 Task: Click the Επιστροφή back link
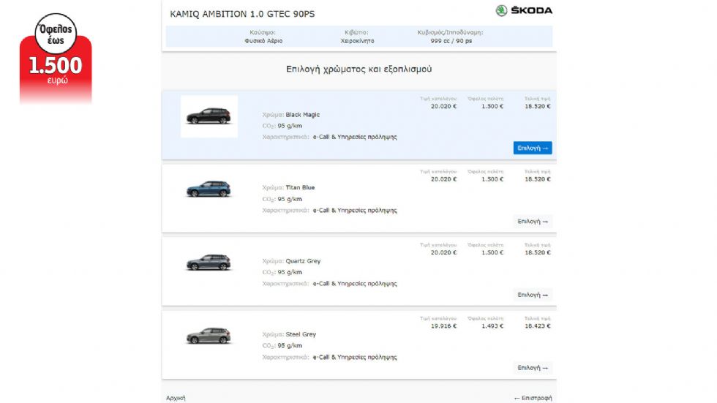(533, 398)
